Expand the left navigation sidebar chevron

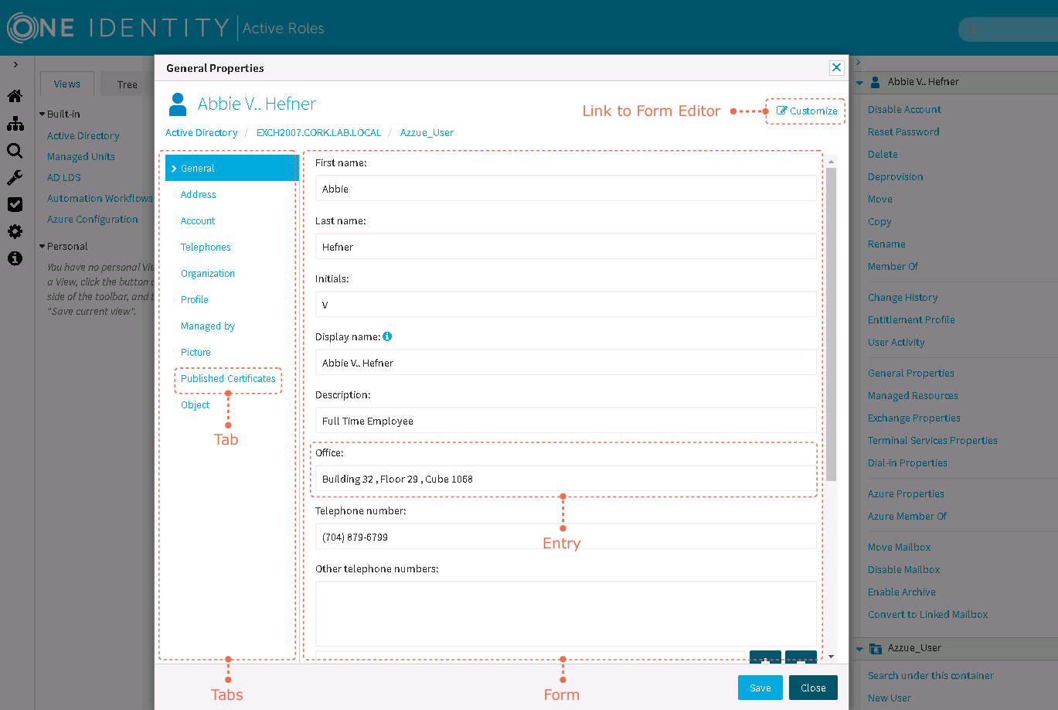pyautogui.click(x=15, y=64)
